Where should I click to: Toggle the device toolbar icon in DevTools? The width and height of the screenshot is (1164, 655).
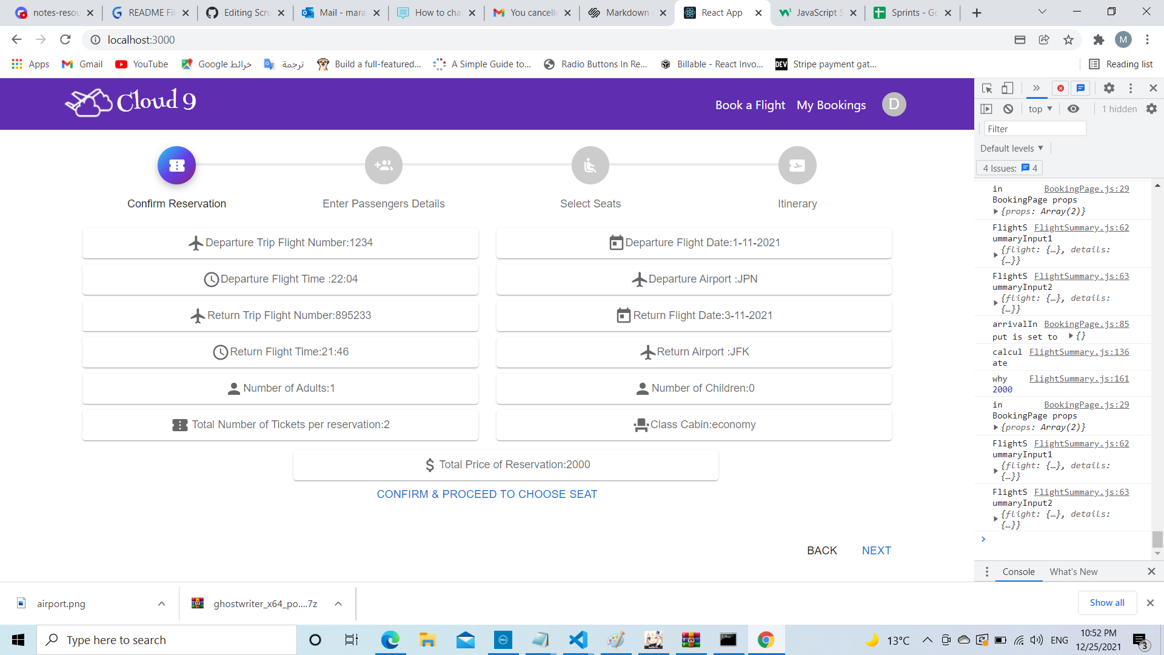(x=1007, y=89)
